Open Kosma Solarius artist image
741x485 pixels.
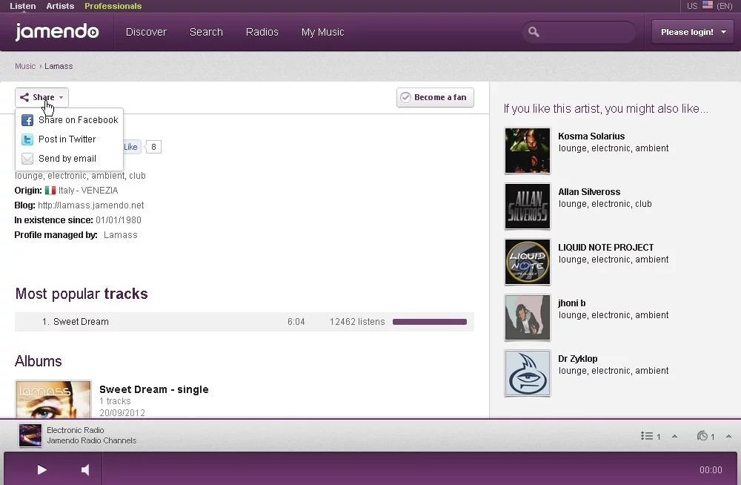click(528, 151)
